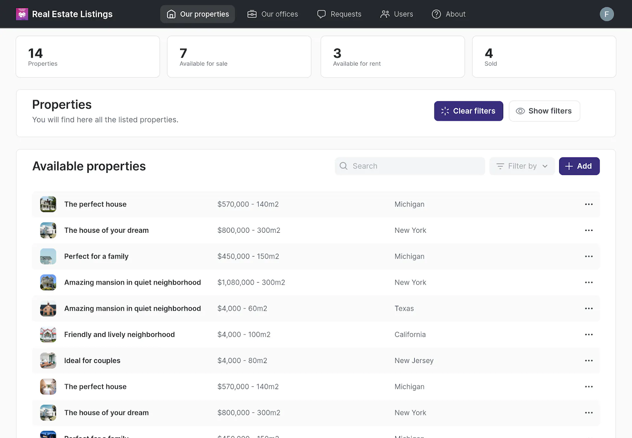
Task: Click the F user avatar in the corner
Action: tap(607, 14)
